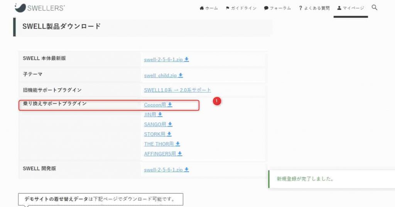Download SANGO用 migration plugin
The image size is (395, 207).
click(158, 124)
